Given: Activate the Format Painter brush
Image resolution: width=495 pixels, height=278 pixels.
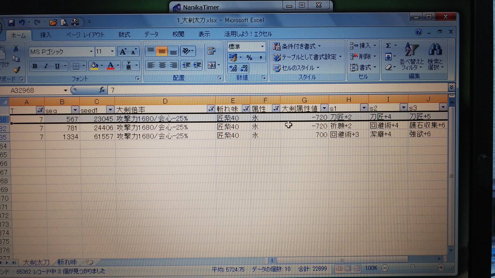Looking at the screenshot, I should pos(16,69).
